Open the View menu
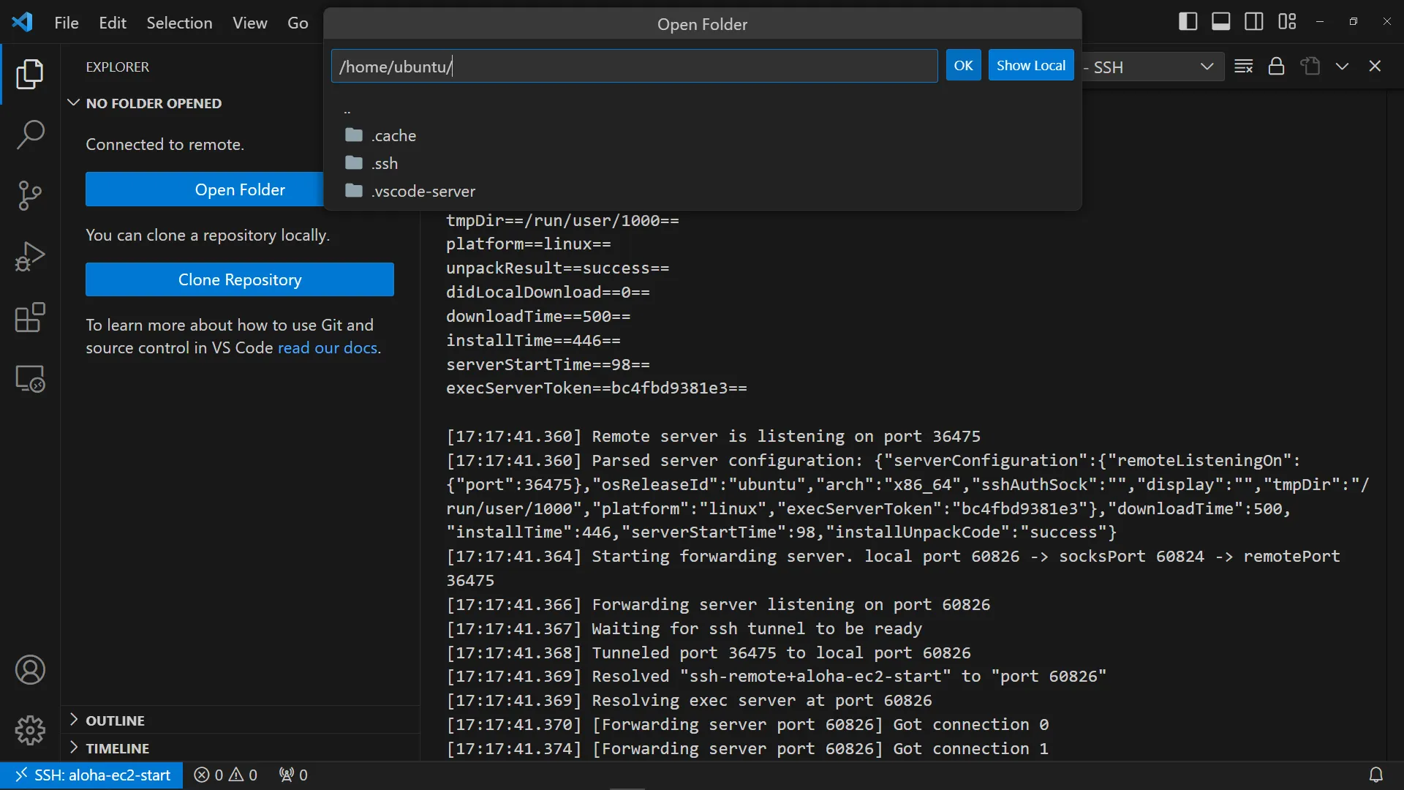 click(x=249, y=23)
